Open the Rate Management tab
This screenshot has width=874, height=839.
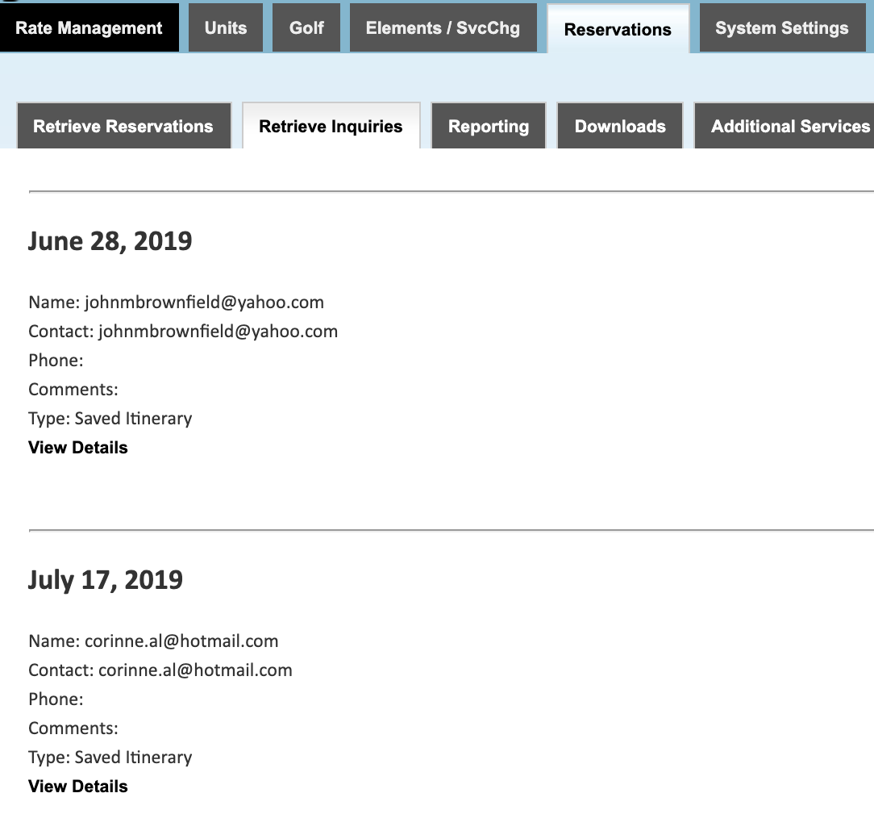89,28
